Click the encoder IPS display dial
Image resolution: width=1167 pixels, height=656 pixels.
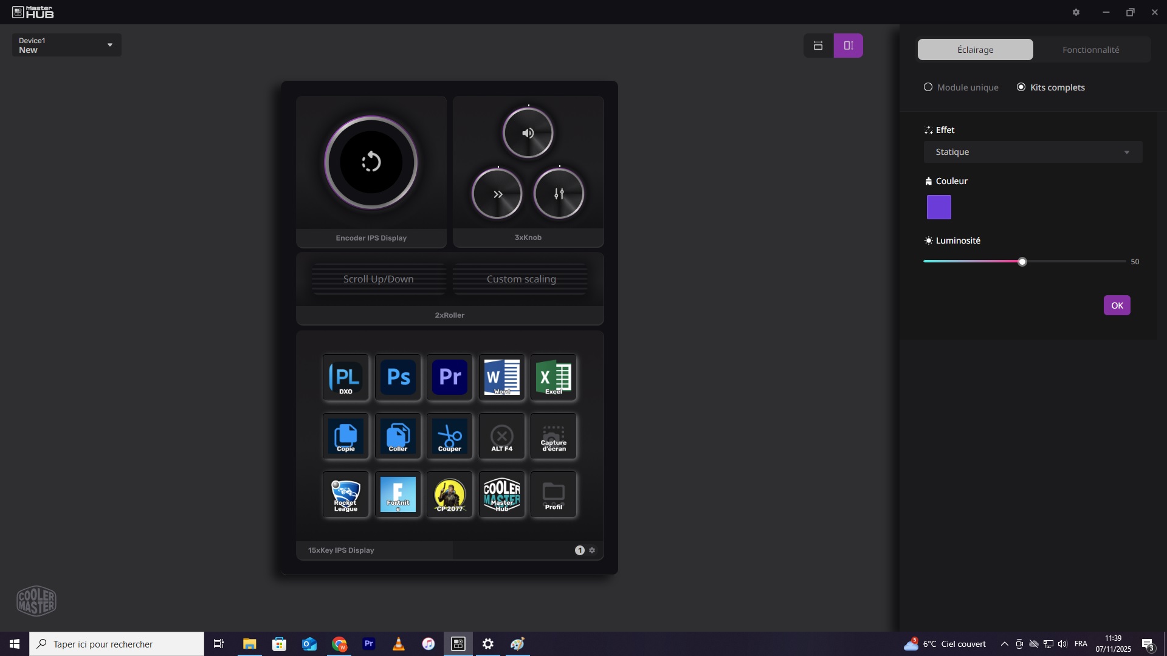point(371,162)
